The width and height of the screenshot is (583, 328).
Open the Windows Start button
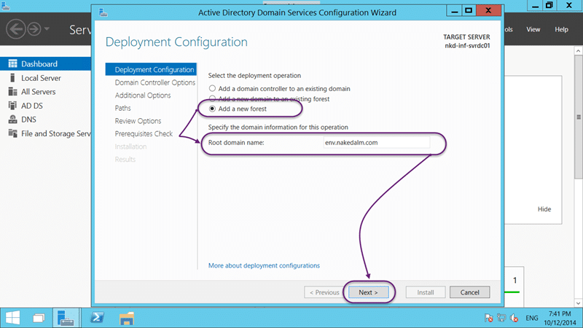tap(12, 318)
